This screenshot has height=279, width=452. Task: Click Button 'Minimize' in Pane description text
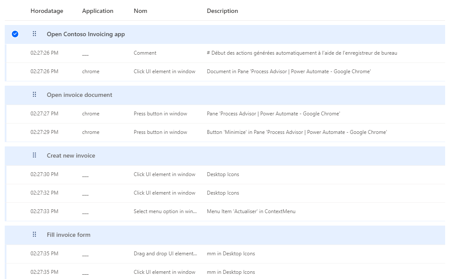[x=296, y=132]
